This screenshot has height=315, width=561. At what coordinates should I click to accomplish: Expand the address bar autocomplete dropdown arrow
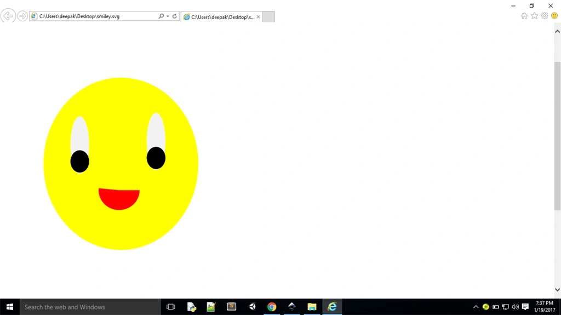point(168,16)
